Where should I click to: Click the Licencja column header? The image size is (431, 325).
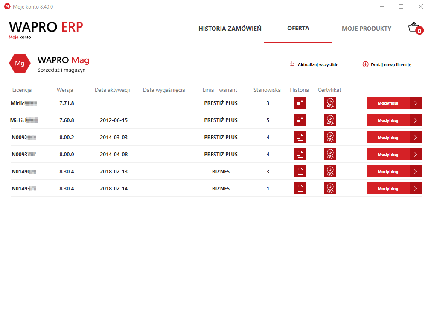coord(22,90)
